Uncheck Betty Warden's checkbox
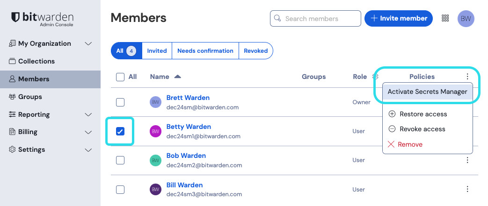The image size is (488, 206). (120, 131)
